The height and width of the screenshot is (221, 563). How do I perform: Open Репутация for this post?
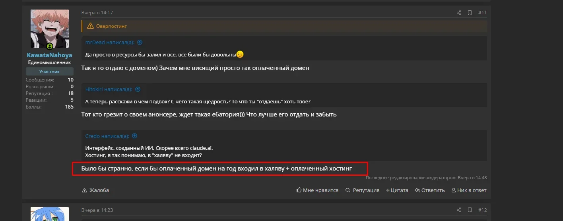pyautogui.click(x=362, y=190)
